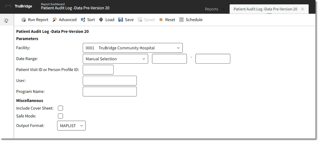Screen dimensions: 318x141
Task: Open the Facility dropdown
Action: [x=133, y=48]
